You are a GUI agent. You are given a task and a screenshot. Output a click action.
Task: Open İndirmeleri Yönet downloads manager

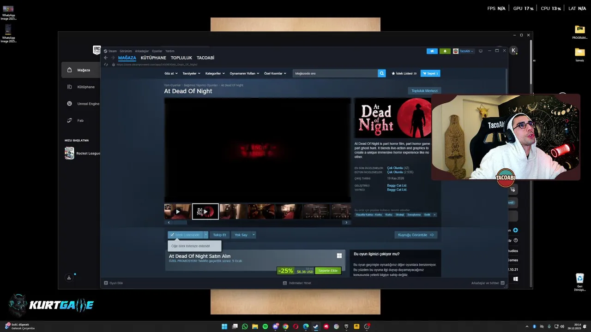click(x=297, y=283)
